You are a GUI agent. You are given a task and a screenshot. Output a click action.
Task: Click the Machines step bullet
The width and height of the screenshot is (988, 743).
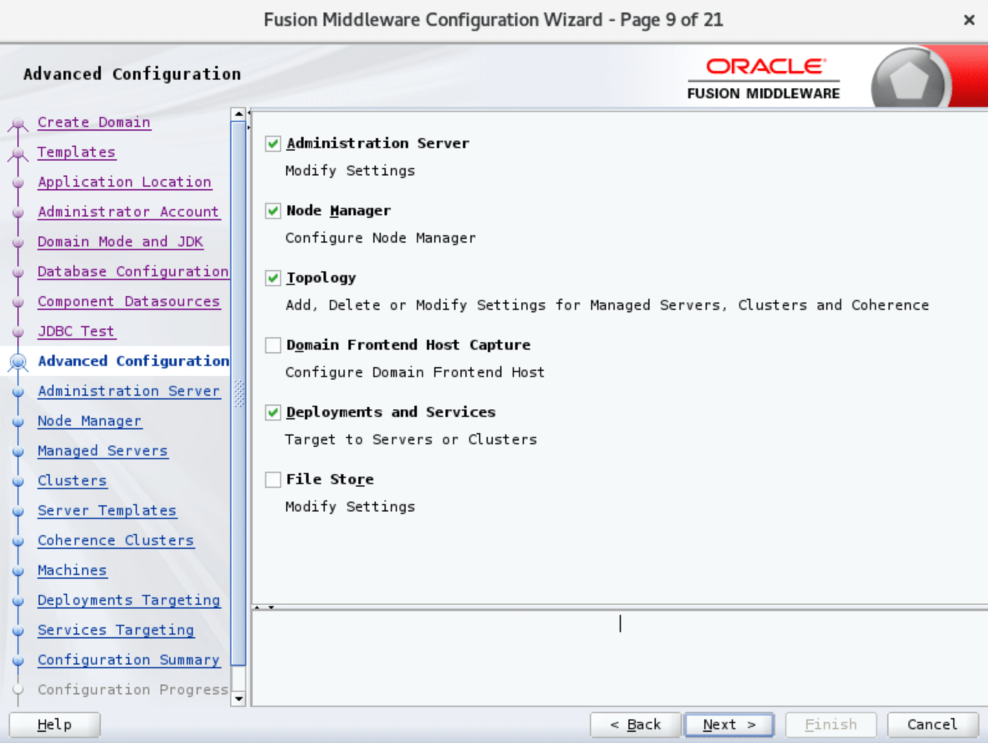click(18, 571)
